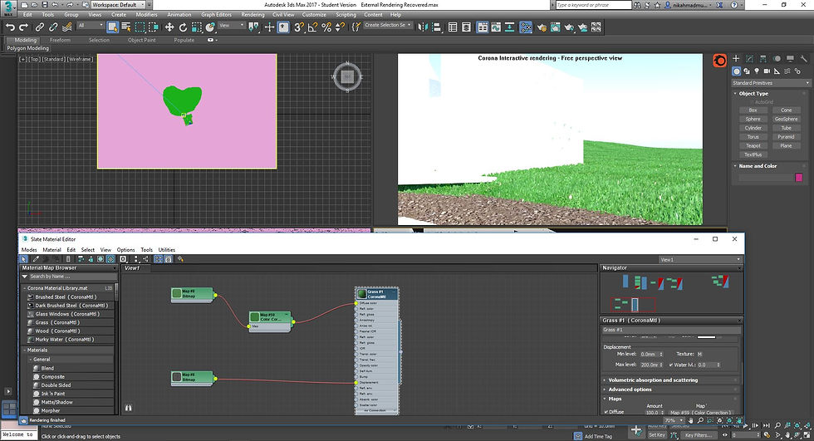The width and height of the screenshot is (814, 441).
Task: Click the Teapot primitive button
Action: (x=753, y=146)
